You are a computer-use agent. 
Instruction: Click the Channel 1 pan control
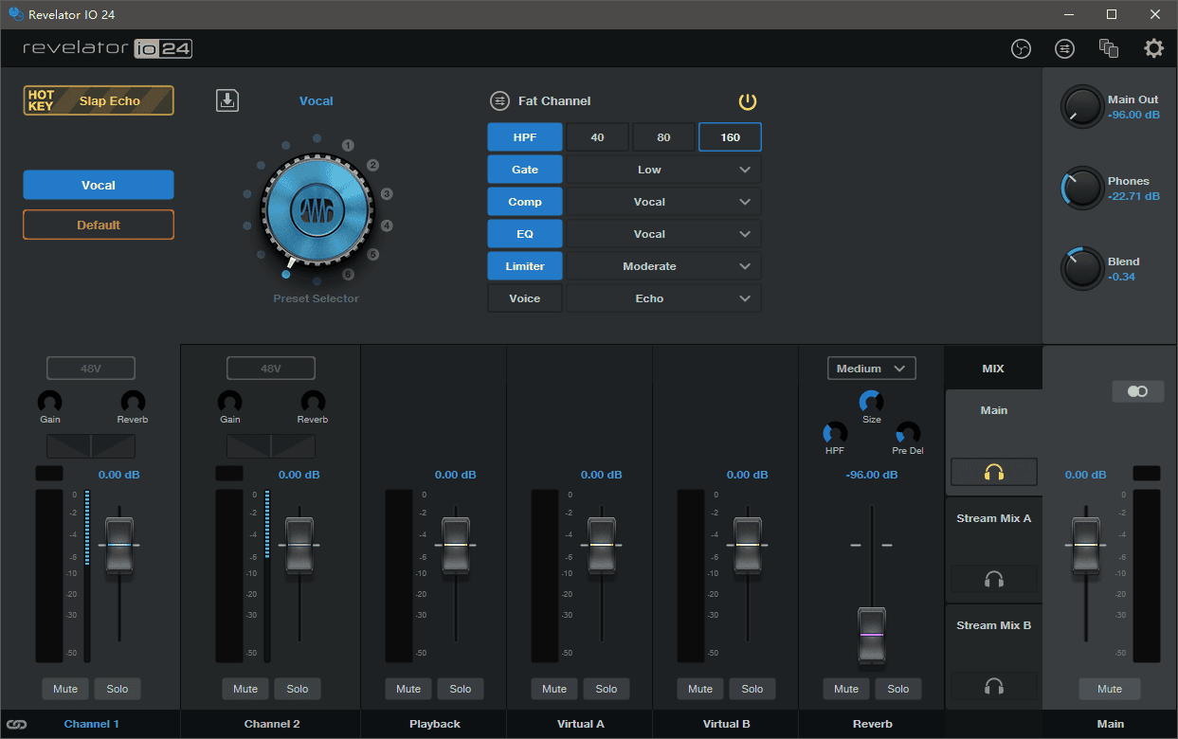[x=91, y=446]
